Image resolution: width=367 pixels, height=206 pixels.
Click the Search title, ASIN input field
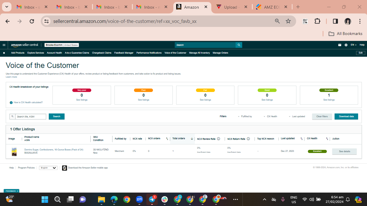click(30, 117)
